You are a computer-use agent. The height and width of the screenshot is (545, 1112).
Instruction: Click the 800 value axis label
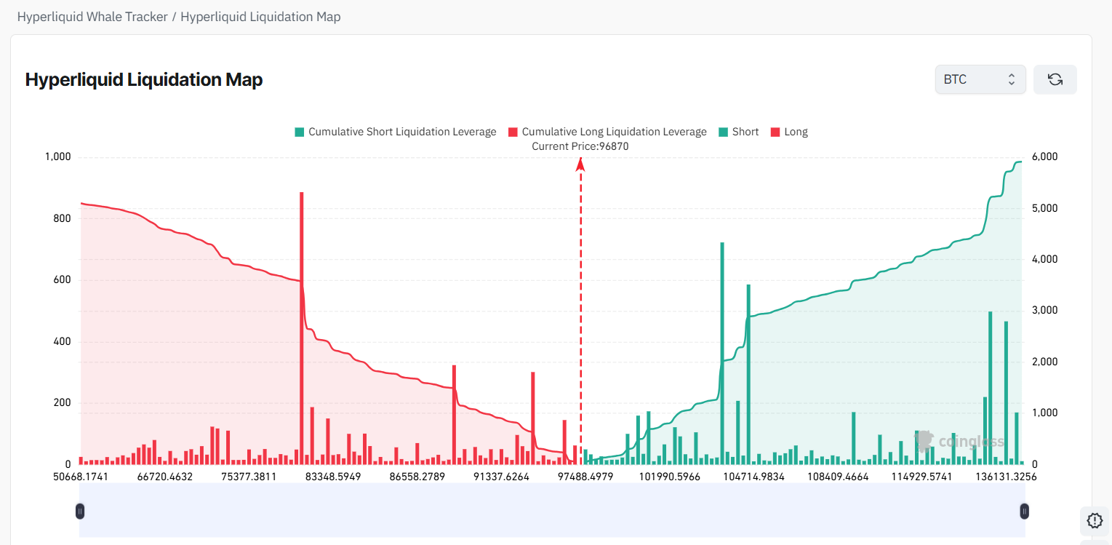click(x=61, y=219)
